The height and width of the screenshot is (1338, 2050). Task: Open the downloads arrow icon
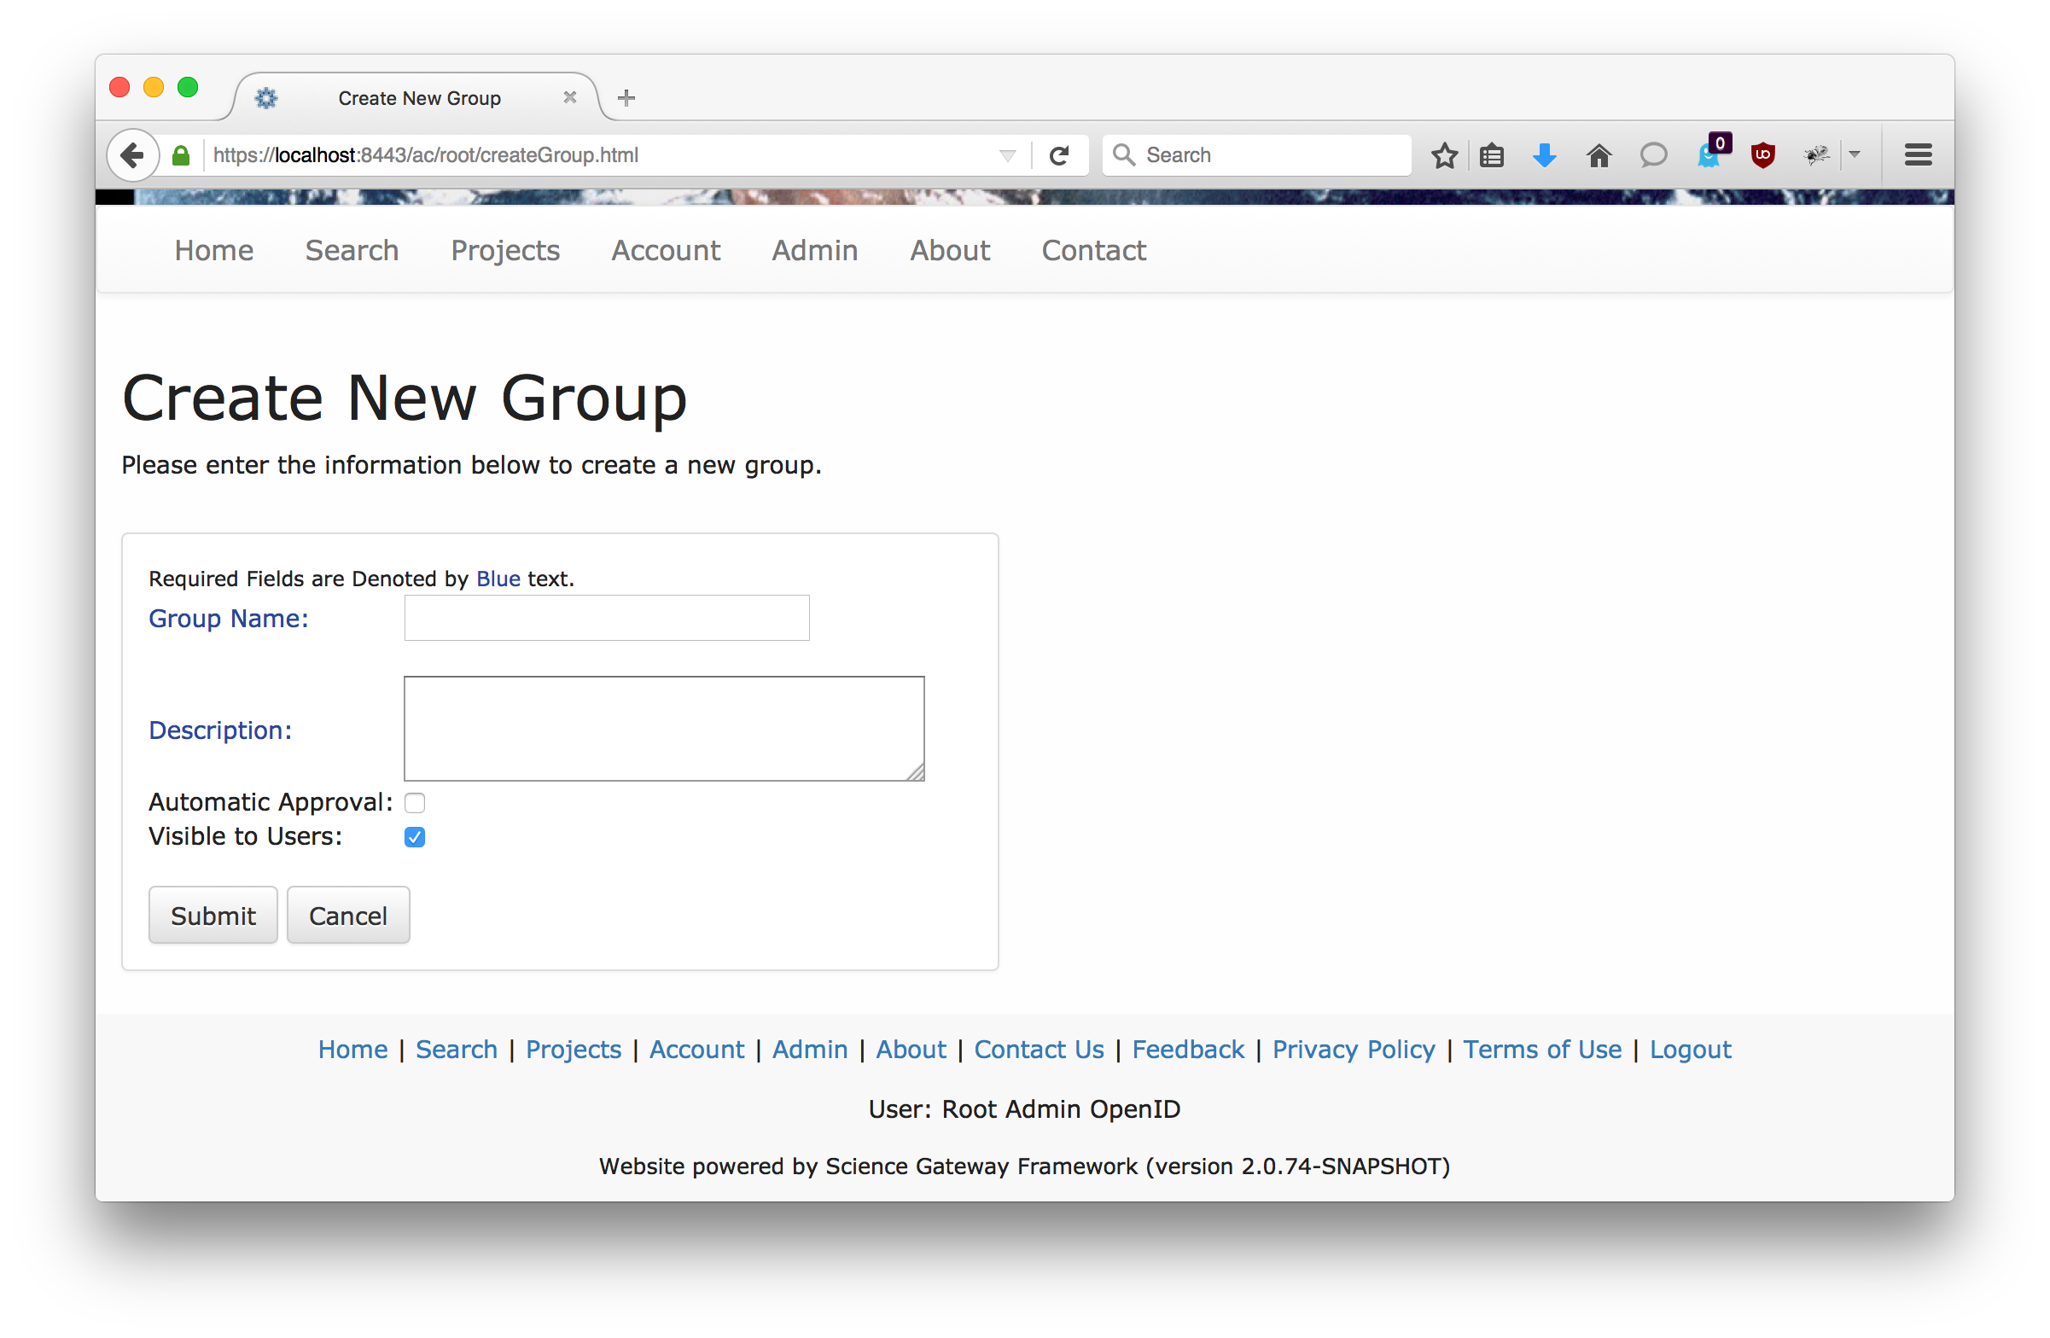tap(1545, 156)
